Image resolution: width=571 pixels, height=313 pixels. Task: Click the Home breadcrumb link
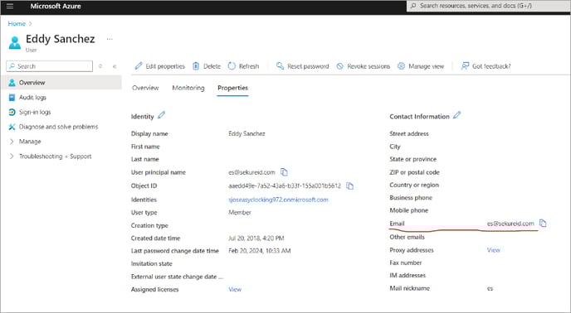[x=17, y=24]
